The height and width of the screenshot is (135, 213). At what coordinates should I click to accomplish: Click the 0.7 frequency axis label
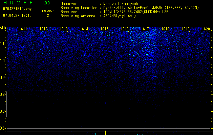coord(3,111)
